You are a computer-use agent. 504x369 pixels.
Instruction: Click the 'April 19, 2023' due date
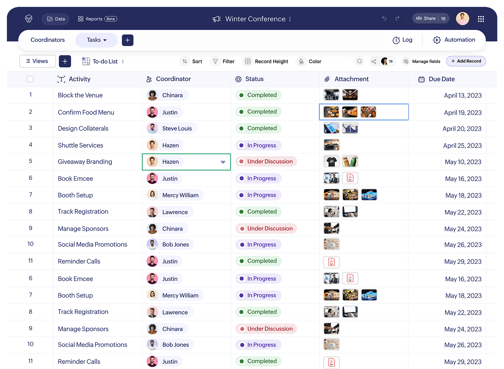coord(463,113)
